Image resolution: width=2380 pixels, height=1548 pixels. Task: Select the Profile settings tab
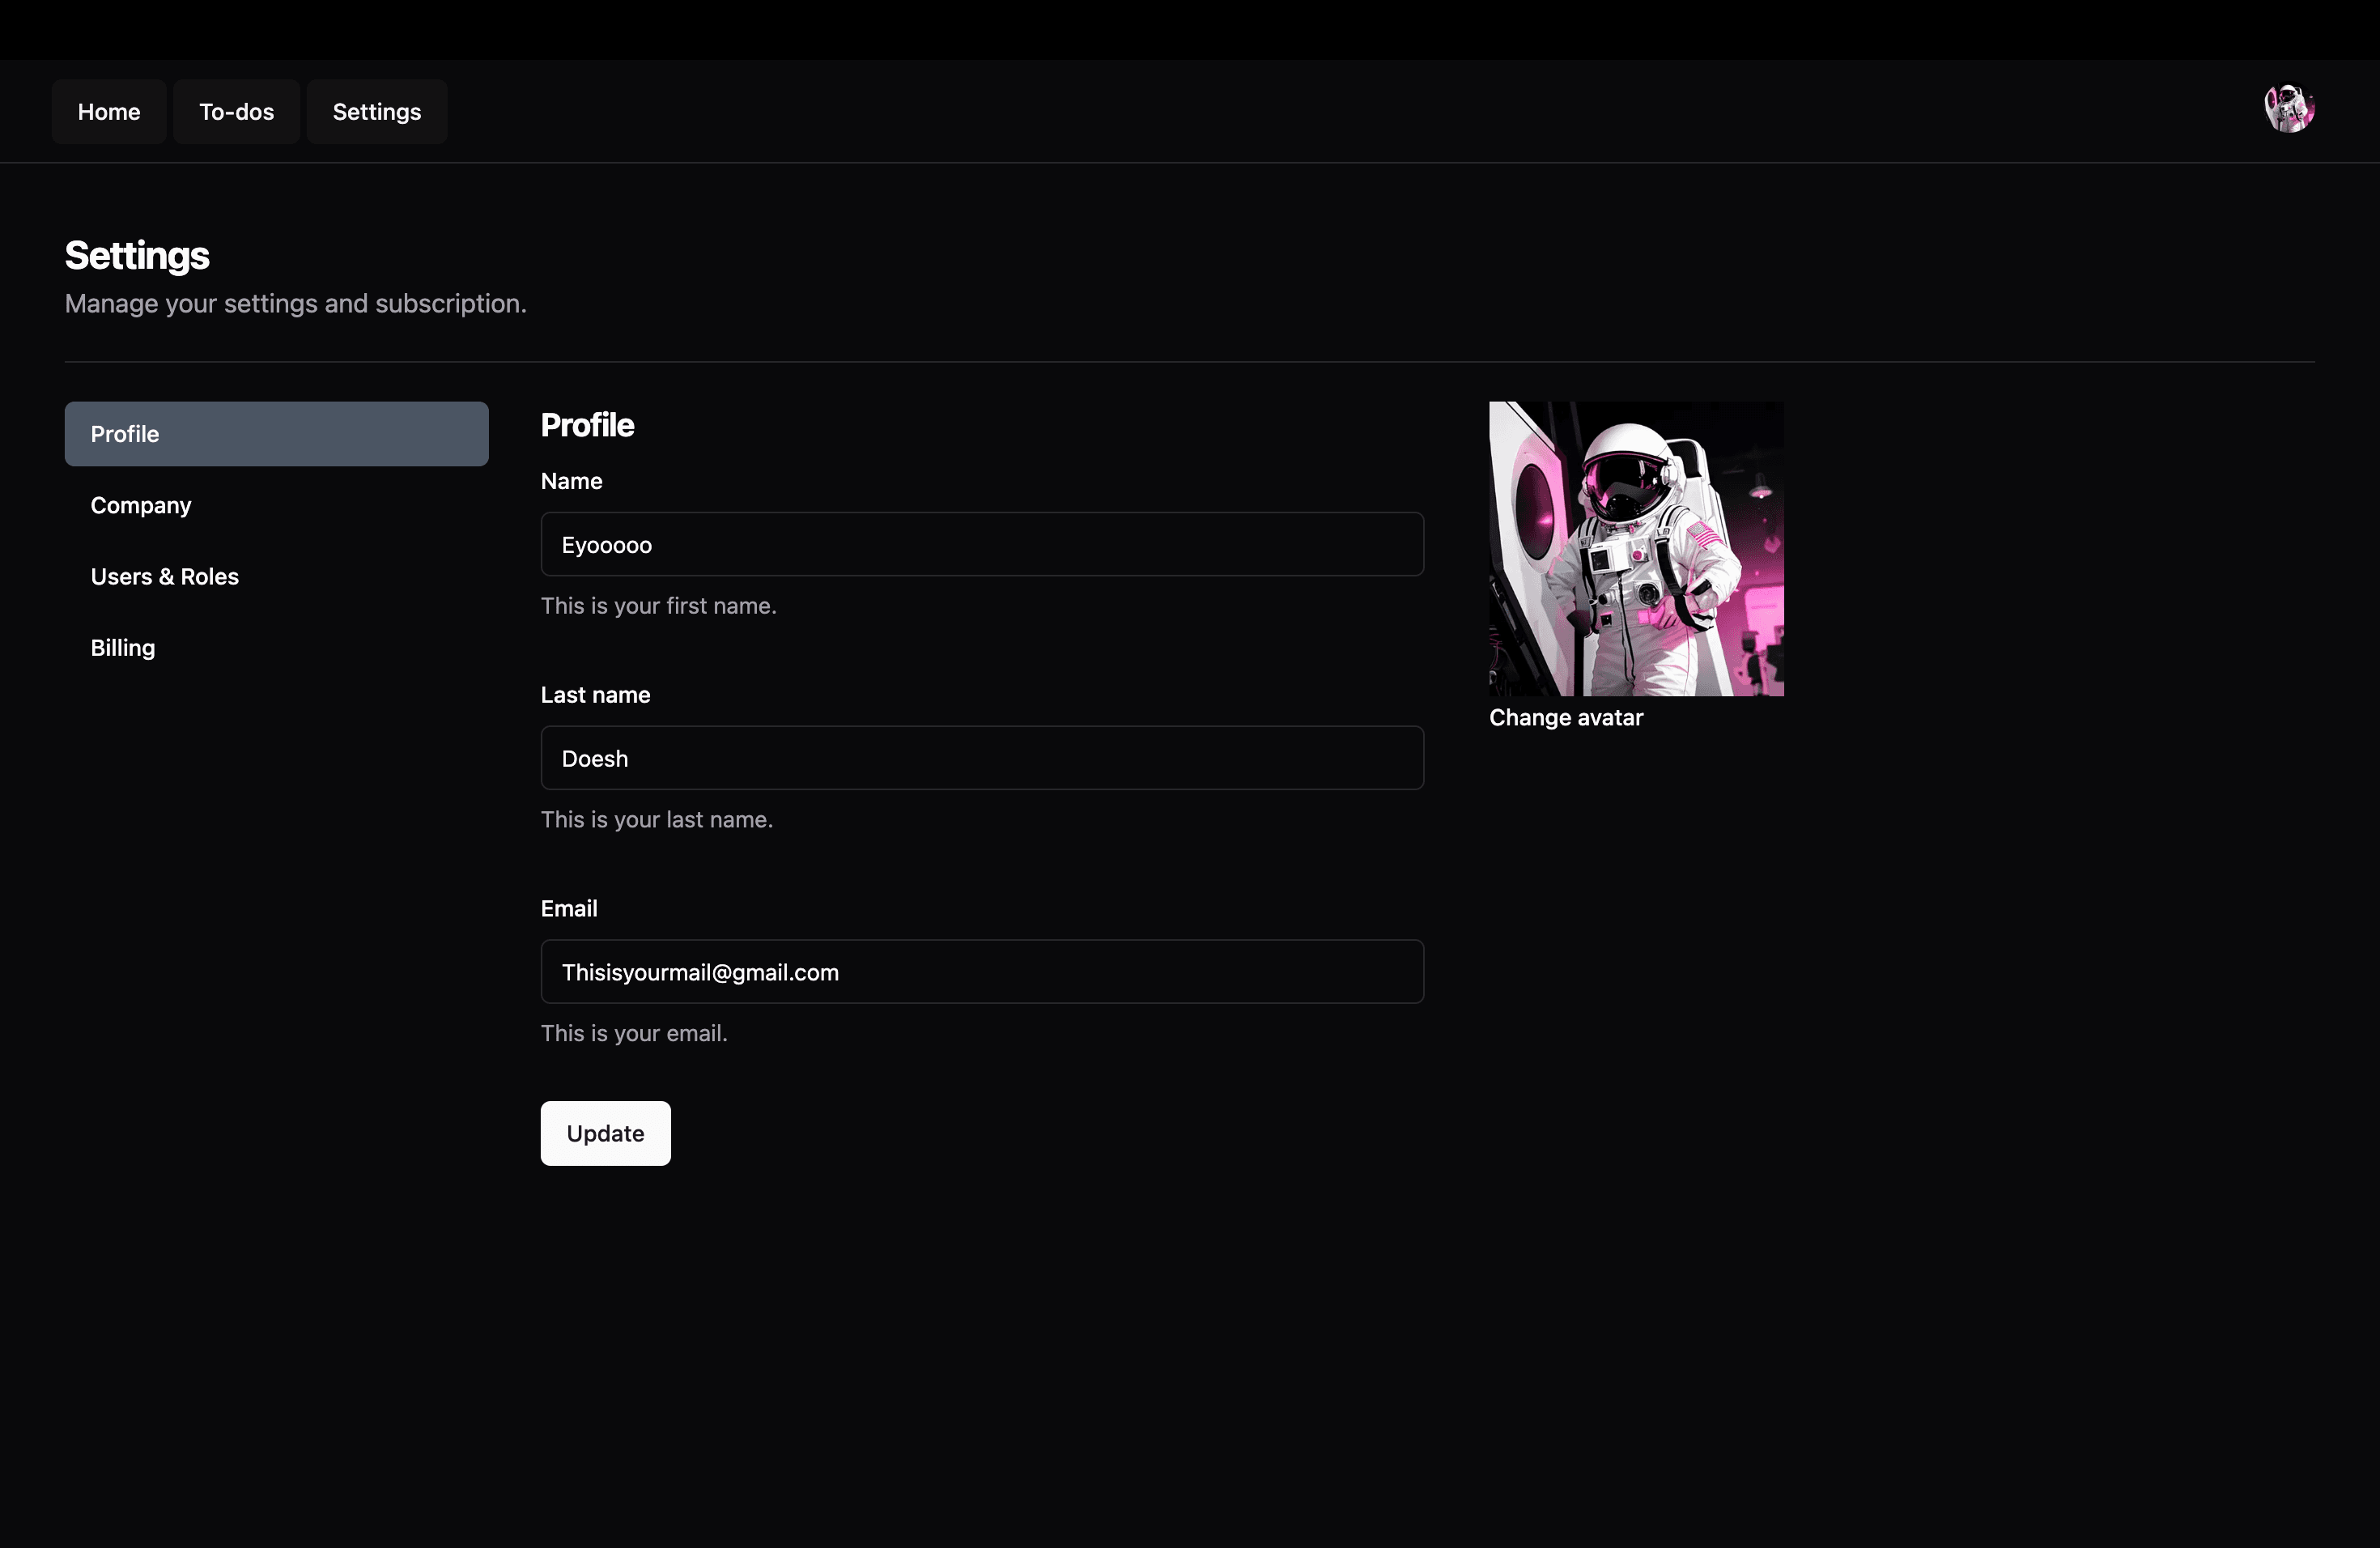pyautogui.click(x=276, y=434)
